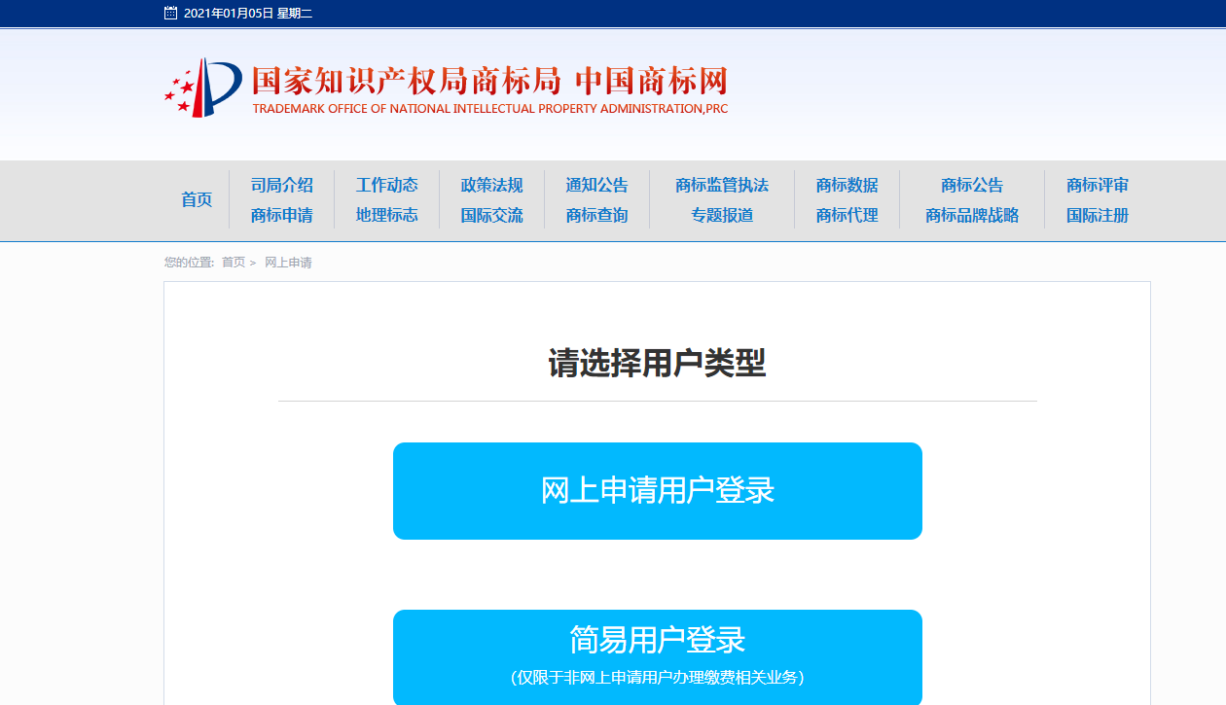Viewport: 1226px width, 705px height.
Task: Click the 网上申请用户登录 button
Action: click(657, 491)
